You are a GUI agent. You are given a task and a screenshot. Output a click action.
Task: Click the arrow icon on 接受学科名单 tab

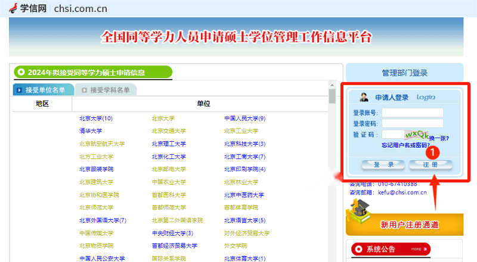(x=84, y=91)
